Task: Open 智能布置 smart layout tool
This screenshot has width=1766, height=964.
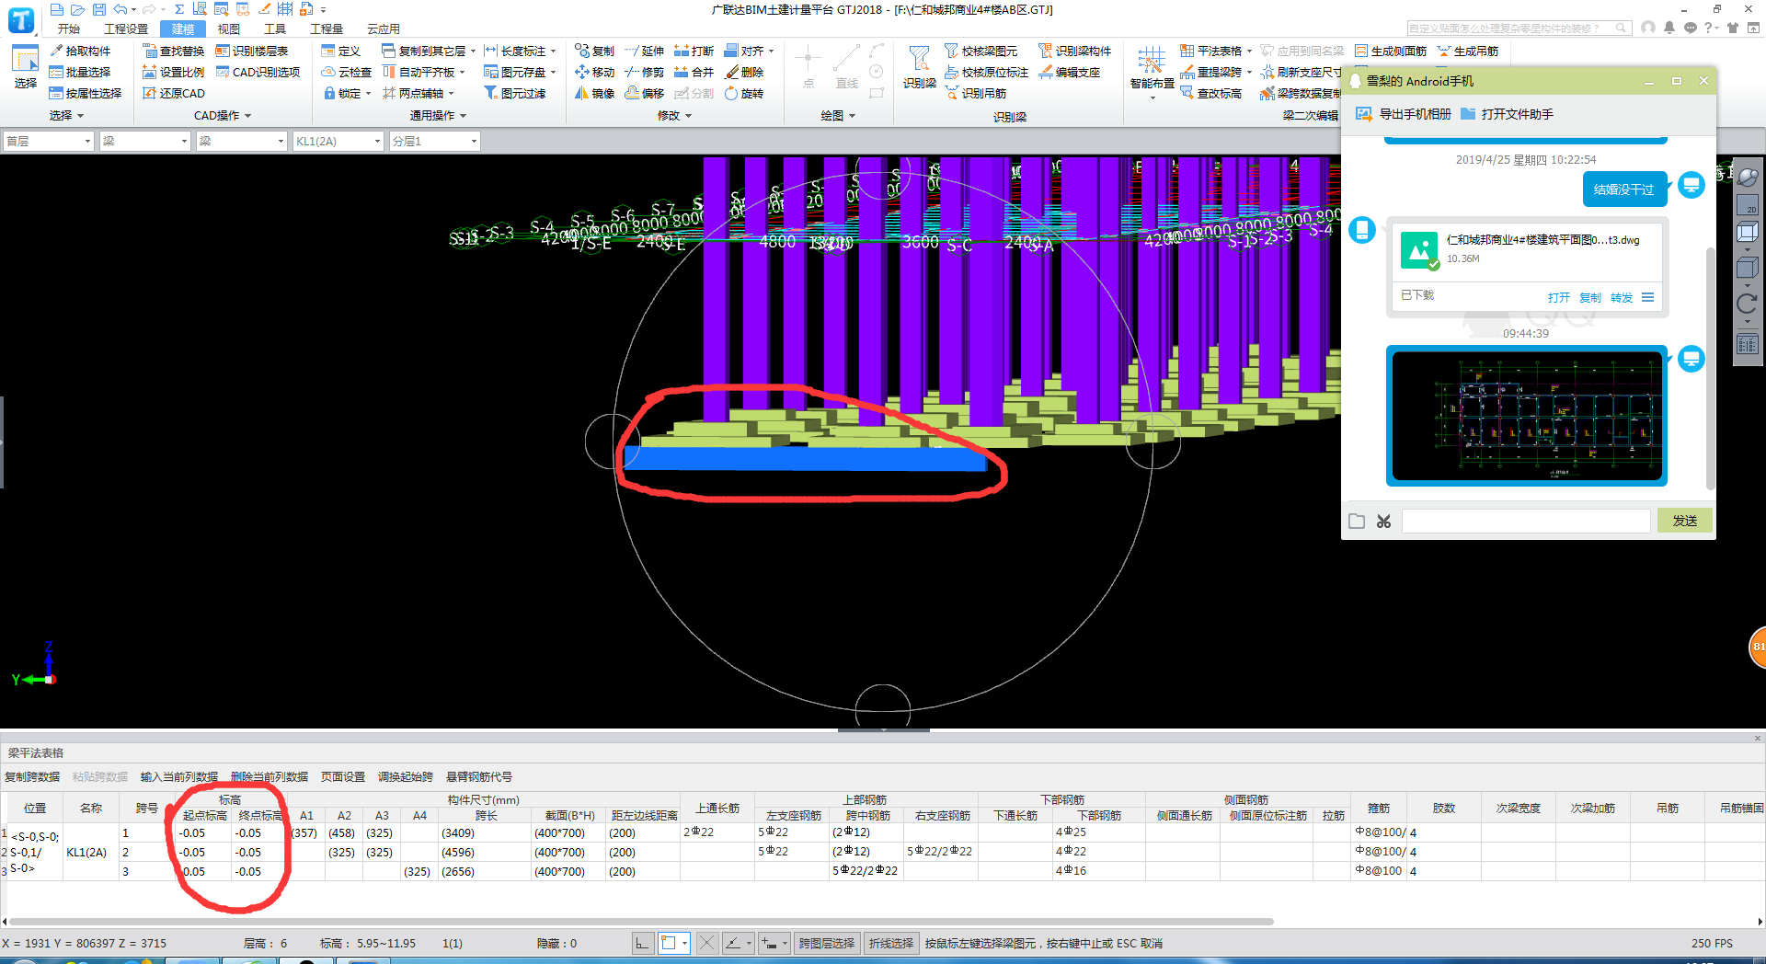Action: [1152, 72]
